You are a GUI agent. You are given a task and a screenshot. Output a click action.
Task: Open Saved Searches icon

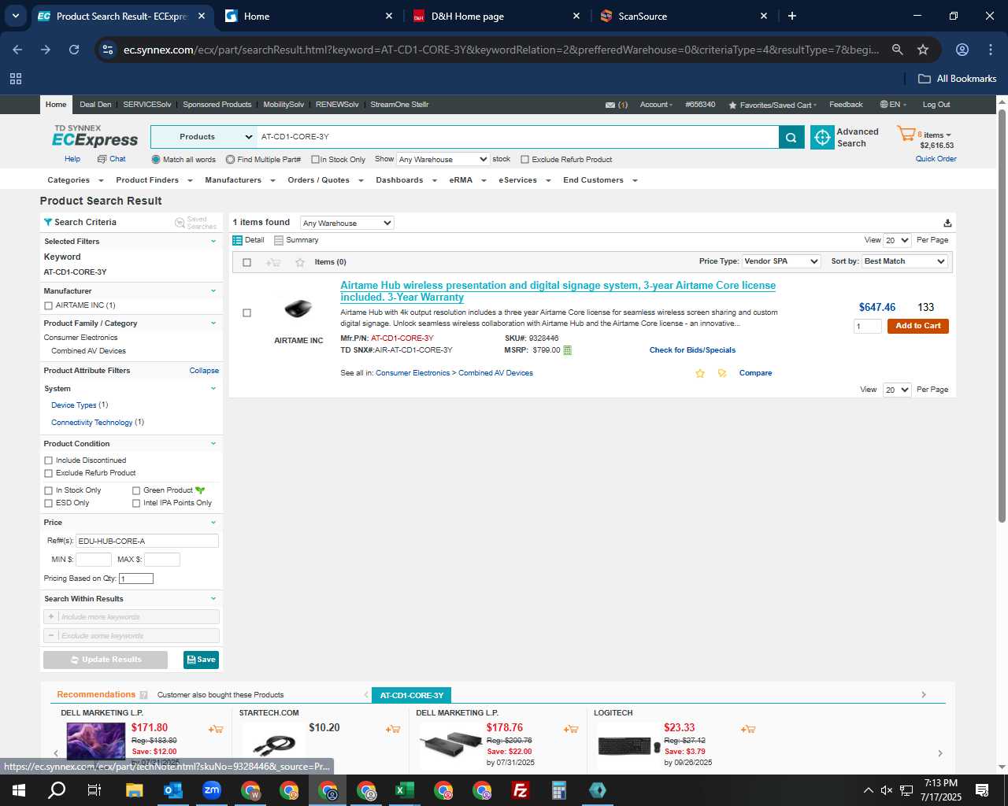pos(180,223)
